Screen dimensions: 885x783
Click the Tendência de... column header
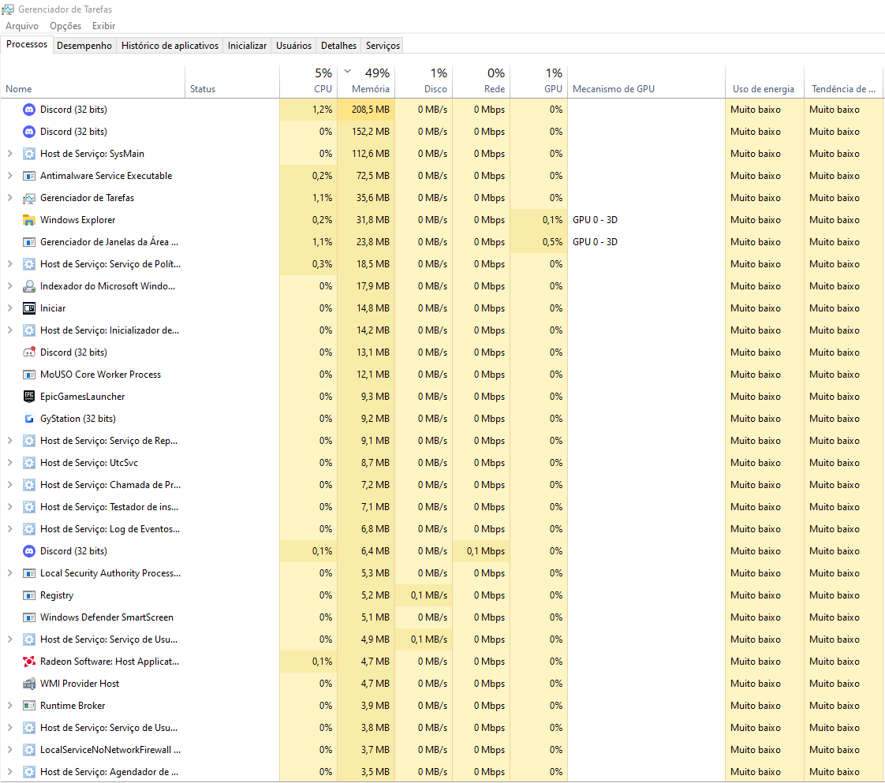[843, 81]
